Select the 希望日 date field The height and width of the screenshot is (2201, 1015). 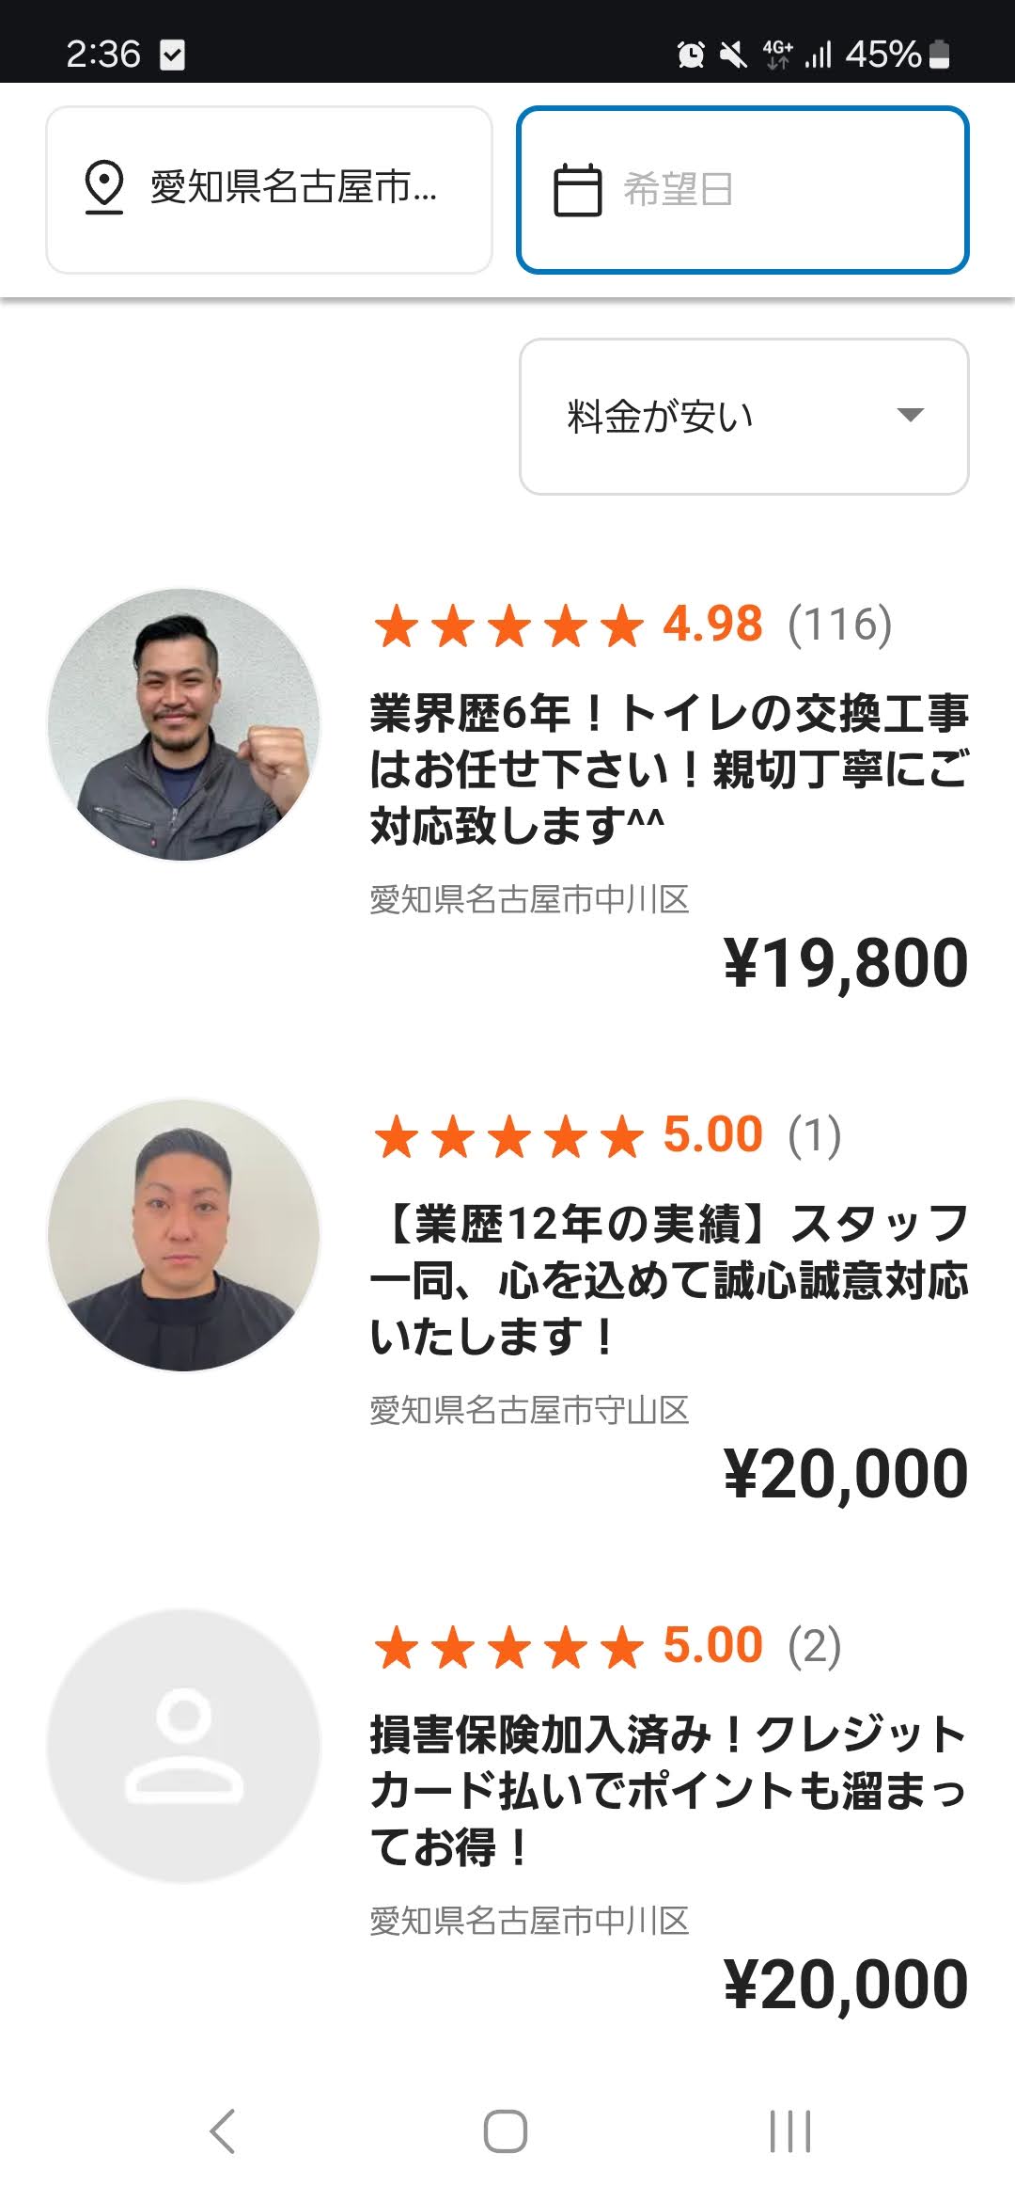742,190
